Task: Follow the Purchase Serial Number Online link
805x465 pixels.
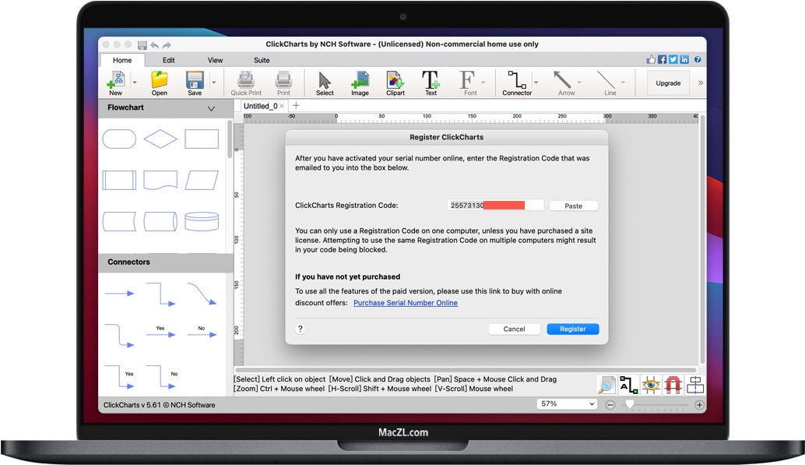Action: 405,303
